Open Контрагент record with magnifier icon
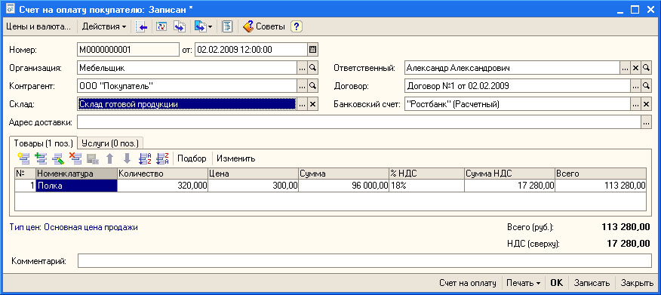The height and width of the screenshot is (295, 661). click(x=312, y=86)
